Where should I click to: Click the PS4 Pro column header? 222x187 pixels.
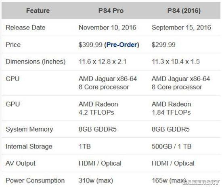(111, 11)
